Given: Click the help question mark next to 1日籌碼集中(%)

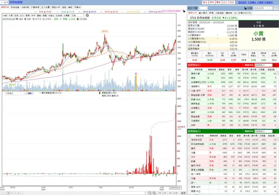Looking at the screenshot, I should click(x=218, y=38).
